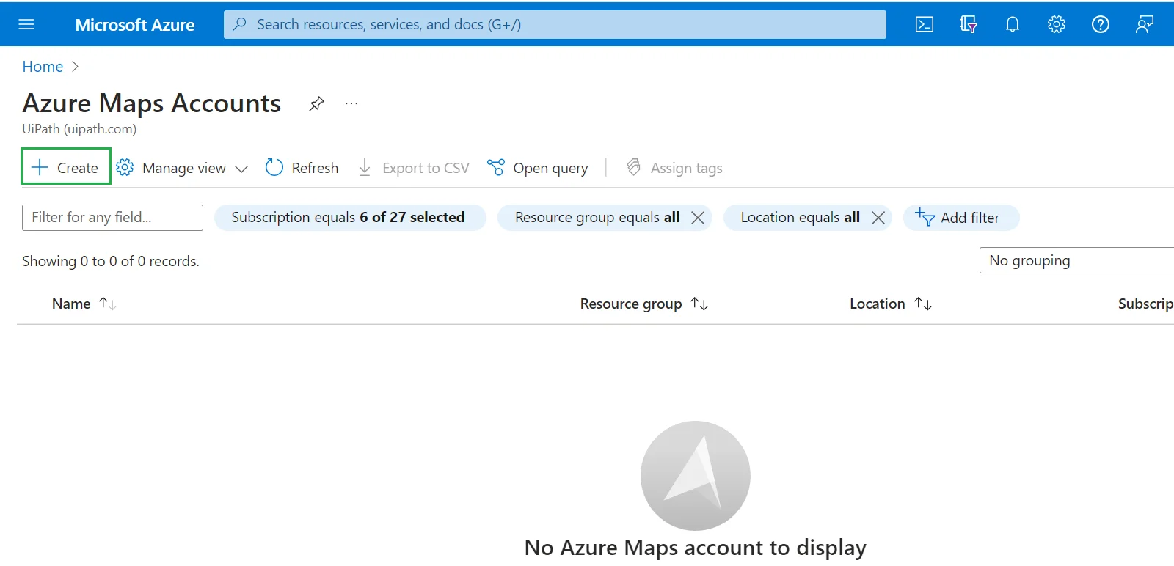Click the Subscription column header
This screenshot has width=1174, height=566.
pos(1145,304)
